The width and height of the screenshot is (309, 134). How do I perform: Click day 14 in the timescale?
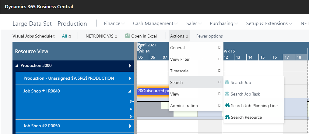(x=250, y=57)
